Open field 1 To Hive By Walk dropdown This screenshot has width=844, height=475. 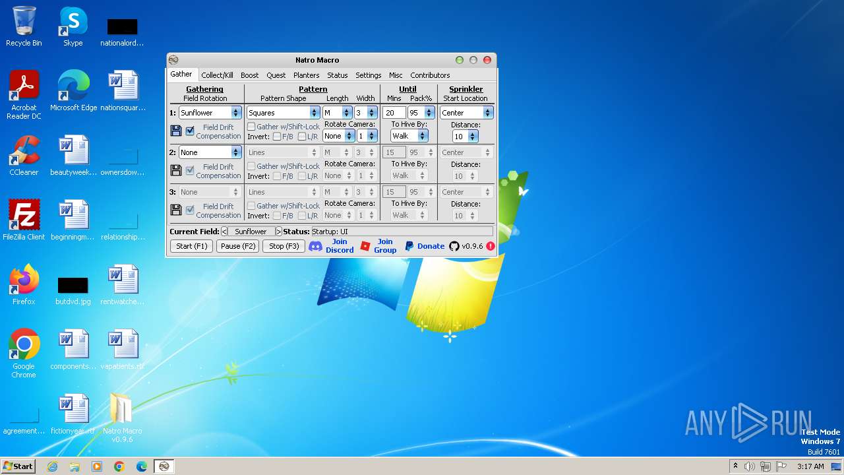pos(409,136)
